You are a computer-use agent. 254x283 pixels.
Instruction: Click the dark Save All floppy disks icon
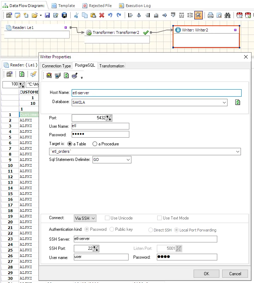click(64, 15)
